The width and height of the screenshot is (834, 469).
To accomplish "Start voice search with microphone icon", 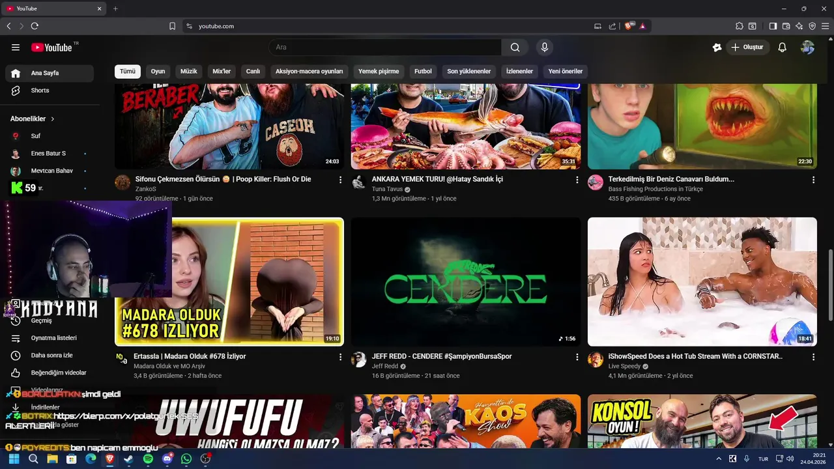I will click(545, 48).
